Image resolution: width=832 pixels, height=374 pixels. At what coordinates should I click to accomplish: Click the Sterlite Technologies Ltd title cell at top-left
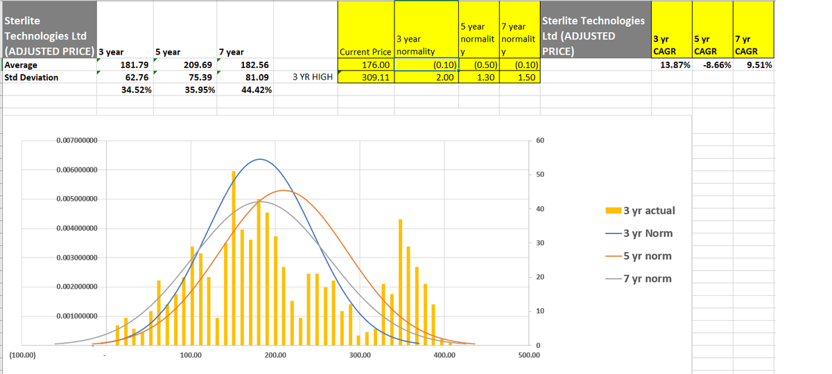(x=49, y=30)
